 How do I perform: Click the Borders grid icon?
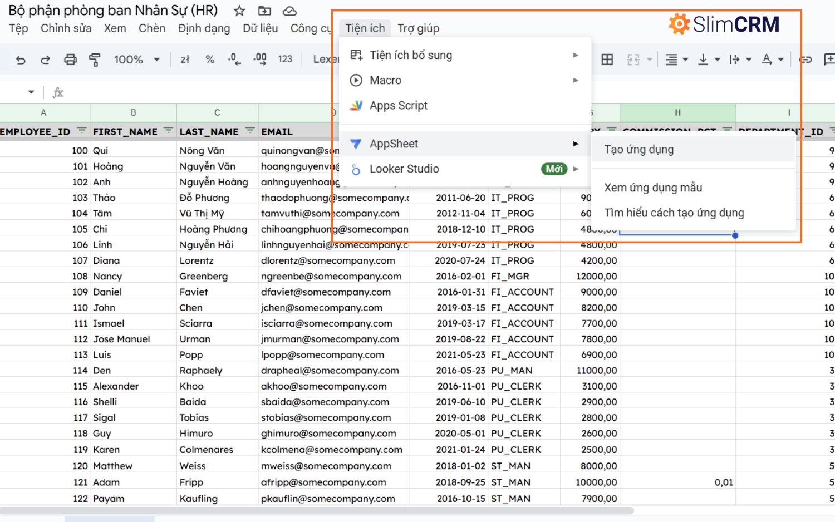(x=607, y=60)
